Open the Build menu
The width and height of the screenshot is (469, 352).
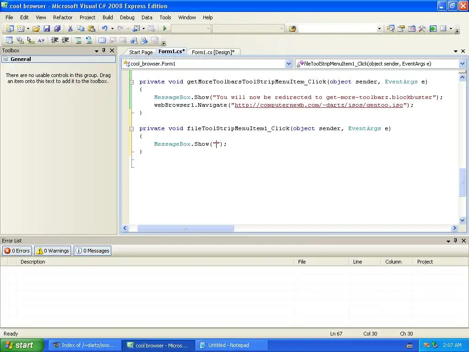[108, 17]
